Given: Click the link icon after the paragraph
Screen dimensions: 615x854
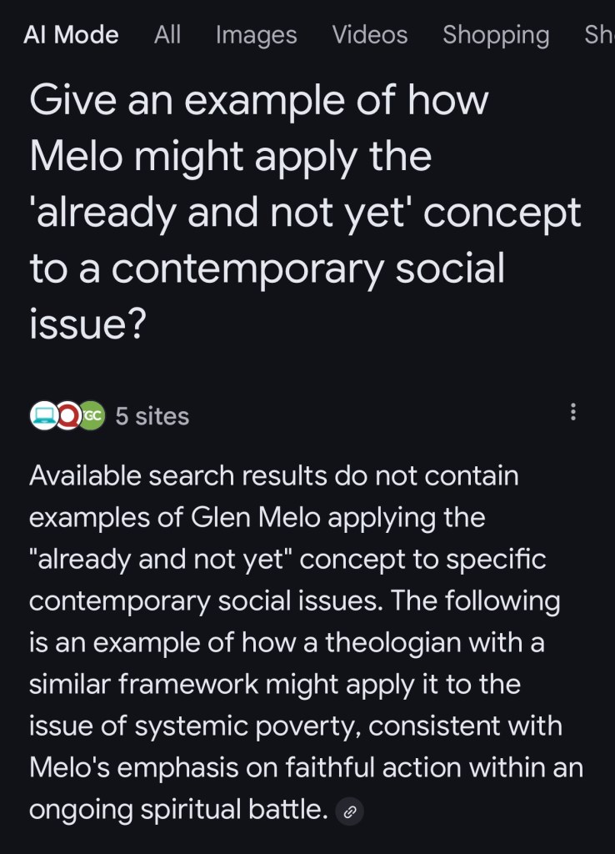Looking at the screenshot, I should 351,811.
